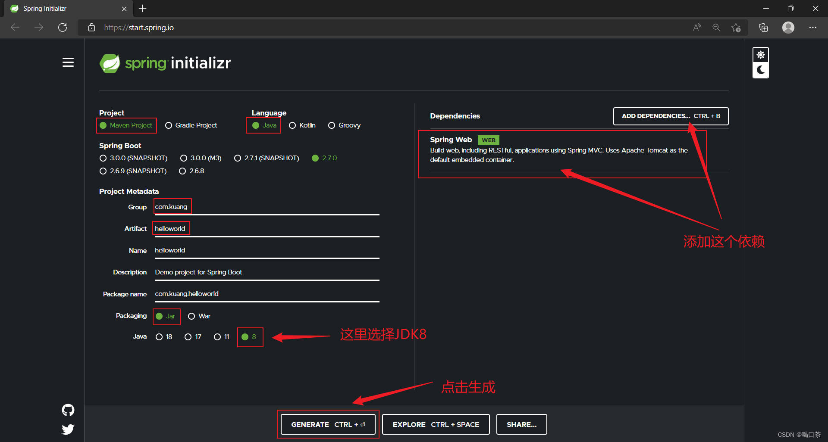The width and height of the screenshot is (828, 442).
Task: Open browser Collections
Action: (x=763, y=28)
